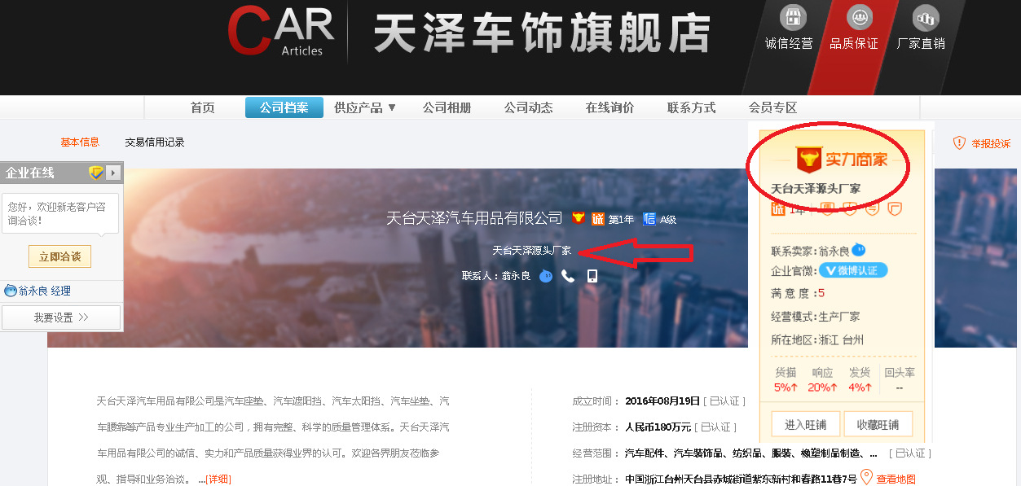The height and width of the screenshot is (486, 1021).
Task: Click the 实力商家 logo in the side card
Action: pyautogui.click(x=843, y=159)
